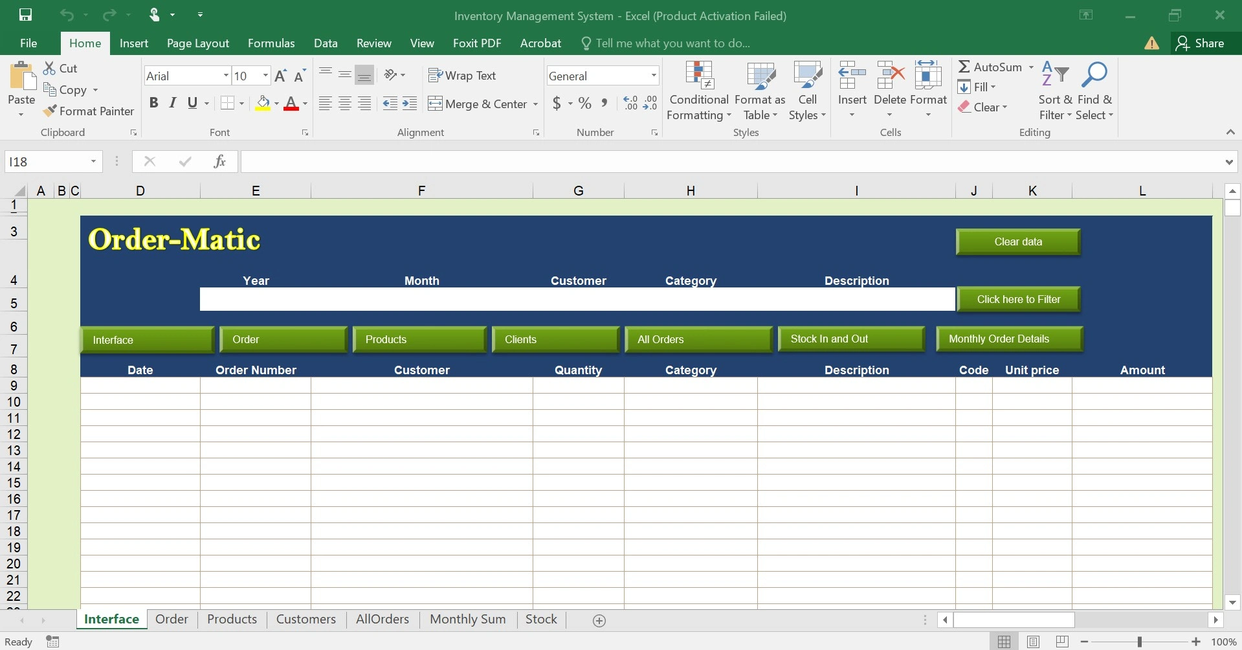This screenshot has width=1242, height=650.
Task: Increase decimal places
Action: coord(630,103)
